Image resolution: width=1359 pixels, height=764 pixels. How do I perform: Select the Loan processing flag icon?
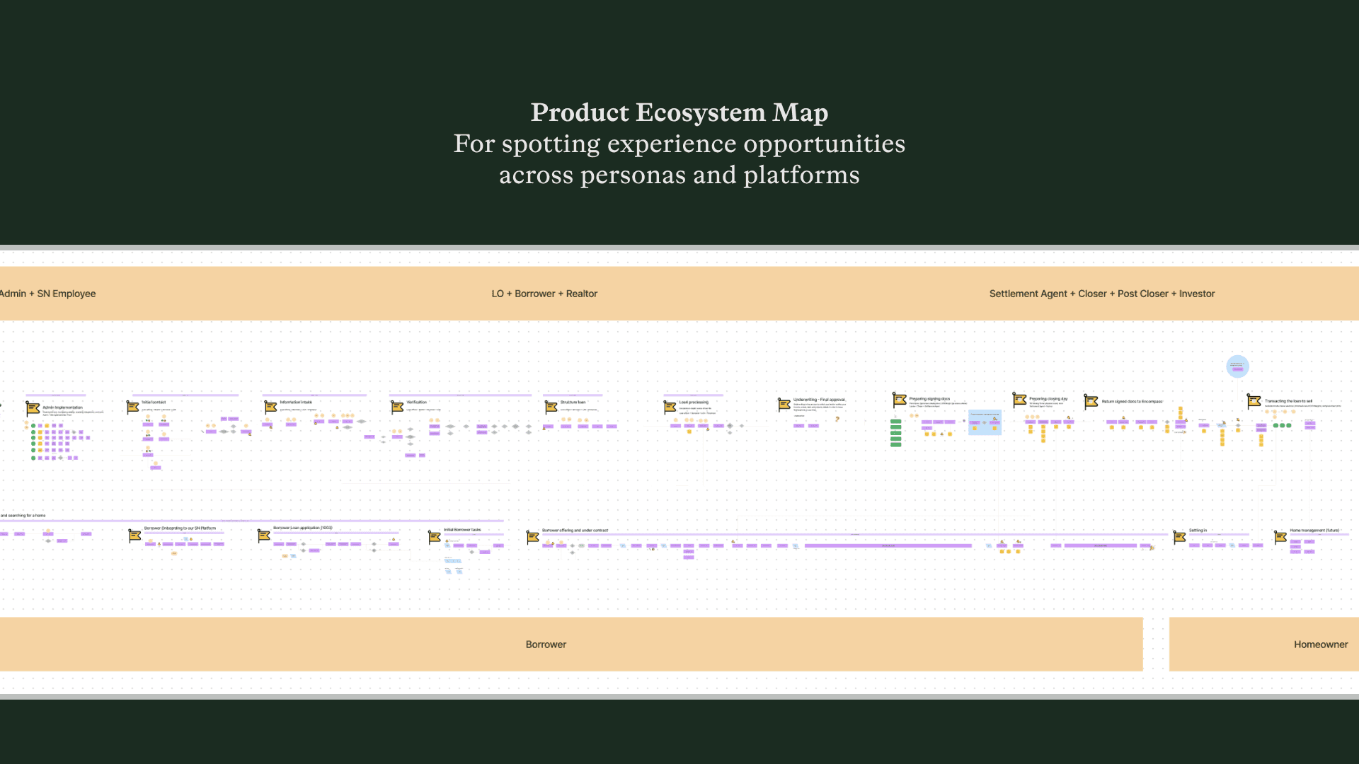click(x=670, y=407)
